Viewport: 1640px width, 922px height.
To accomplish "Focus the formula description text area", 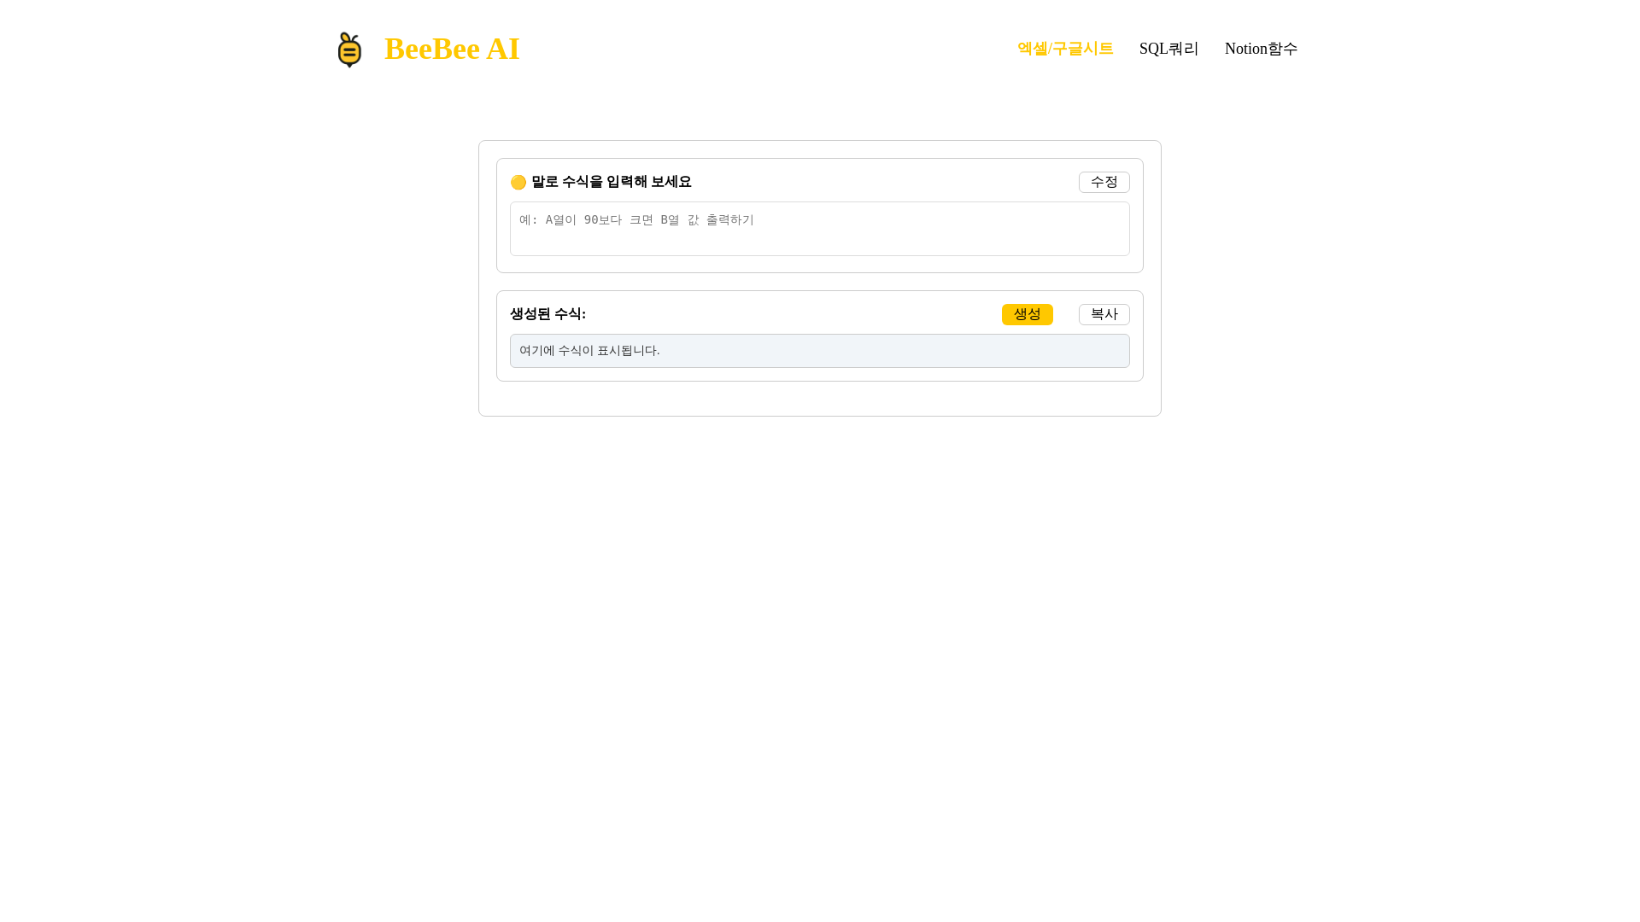I will [x=820, y=229].
